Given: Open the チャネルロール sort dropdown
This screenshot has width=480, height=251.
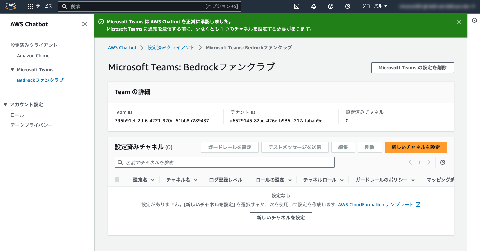Looking at the screenshot, I should [342, 180].
